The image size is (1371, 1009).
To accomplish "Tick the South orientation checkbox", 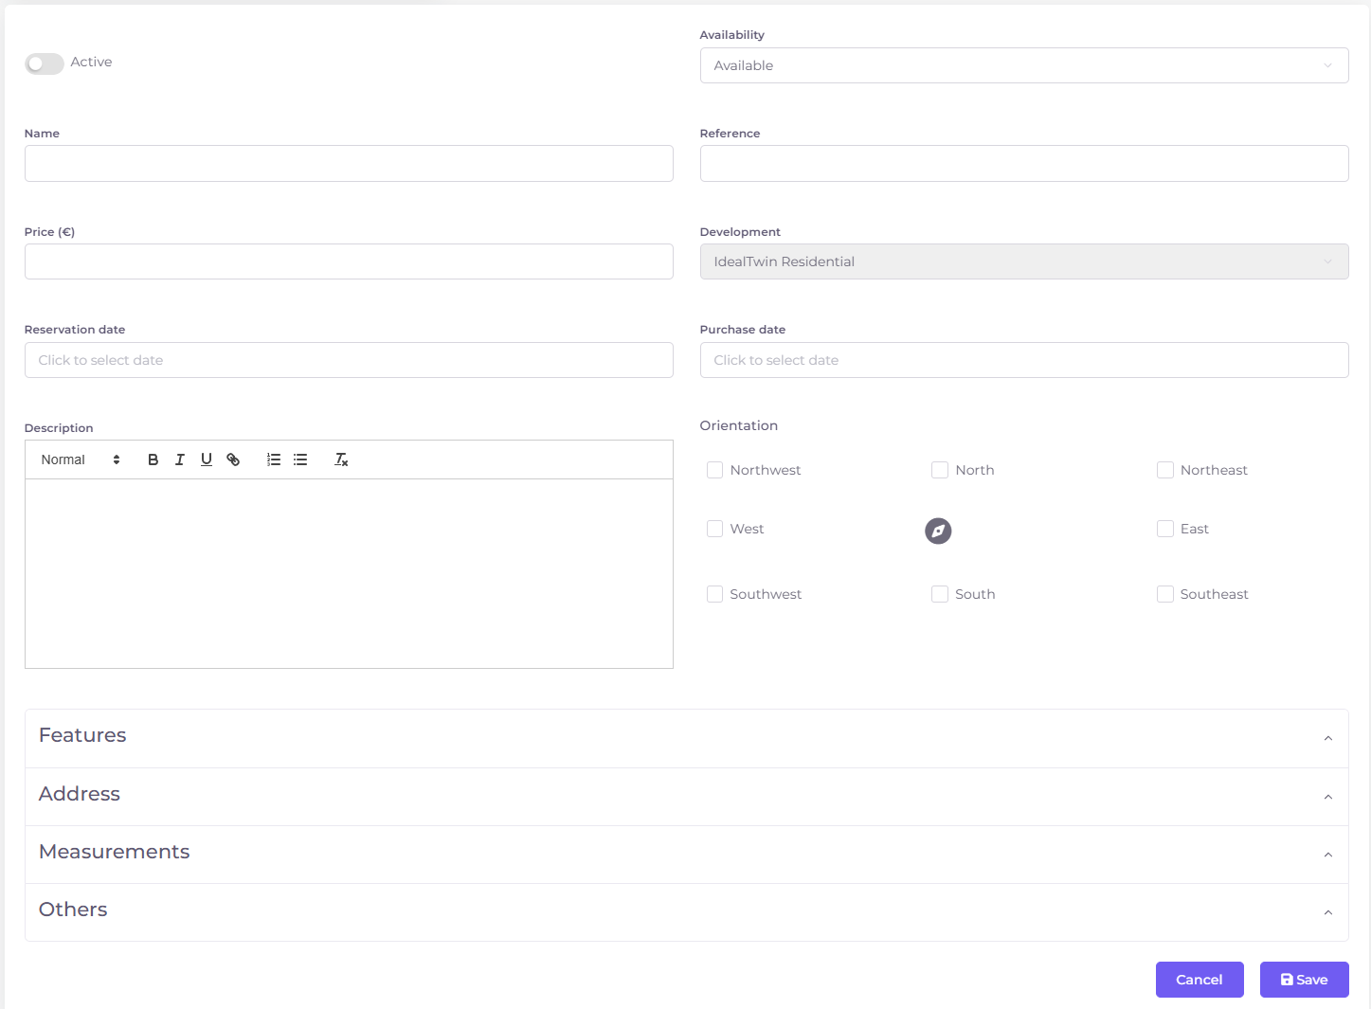I will click(940, 594).
